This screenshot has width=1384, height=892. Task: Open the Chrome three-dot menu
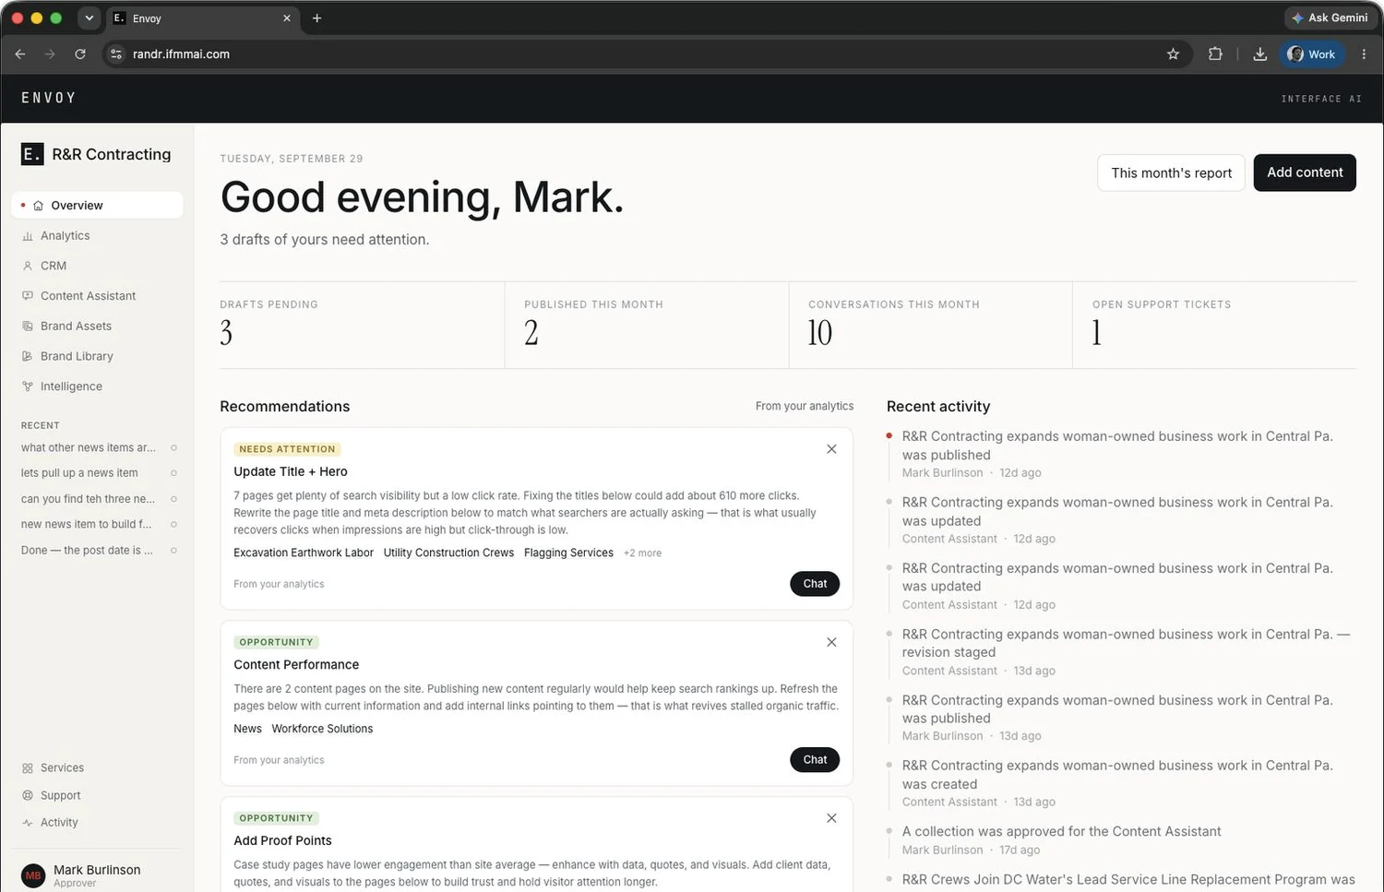click(1364, 54)
